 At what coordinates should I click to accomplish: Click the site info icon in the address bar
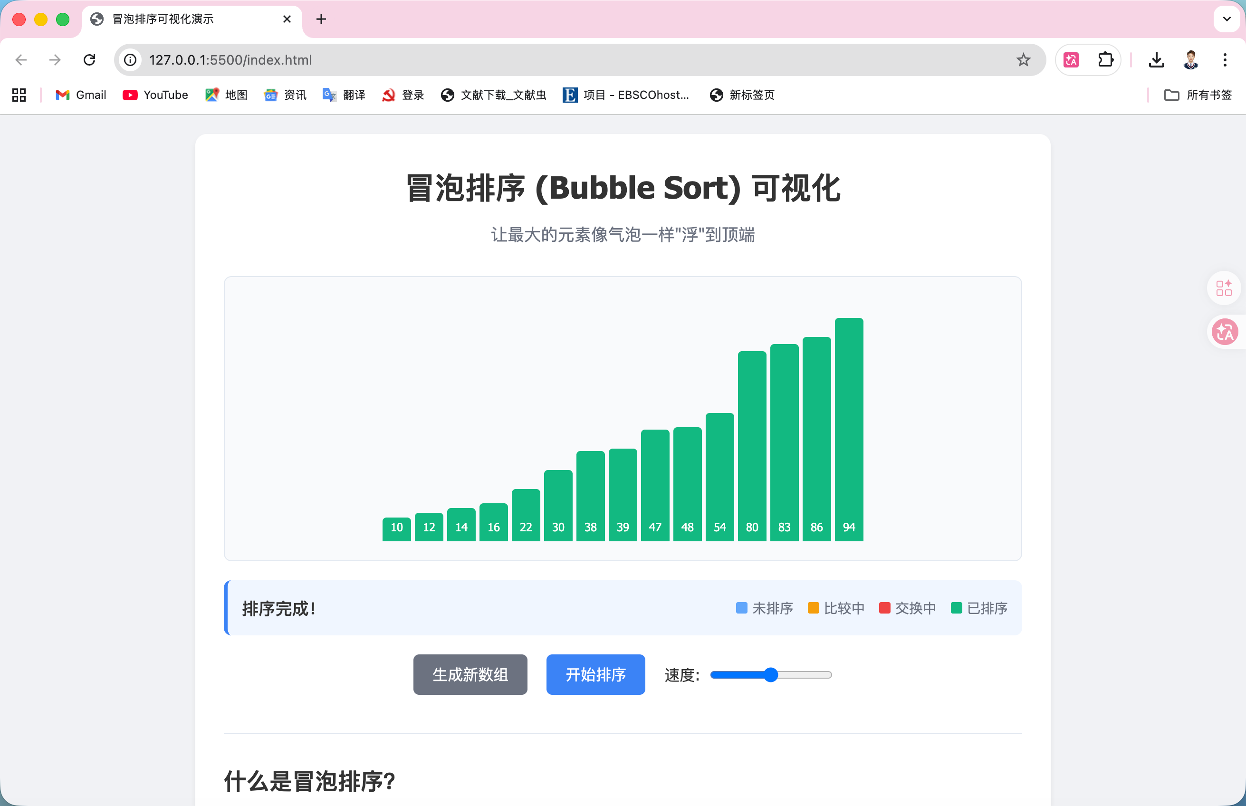point(130,60)
